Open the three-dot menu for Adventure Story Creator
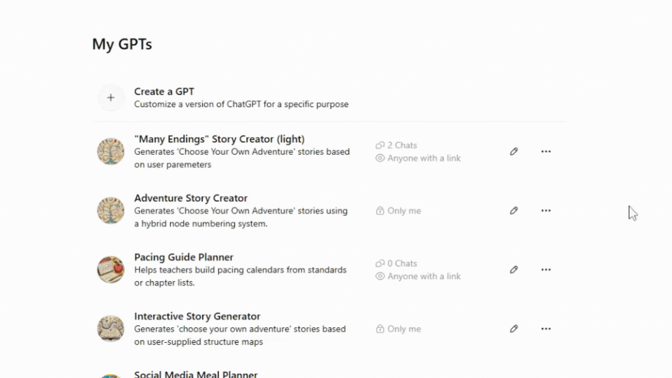Image resolution: width=672 pixels, height=378 pixels. pyautogui.click(x=546, y=211)
